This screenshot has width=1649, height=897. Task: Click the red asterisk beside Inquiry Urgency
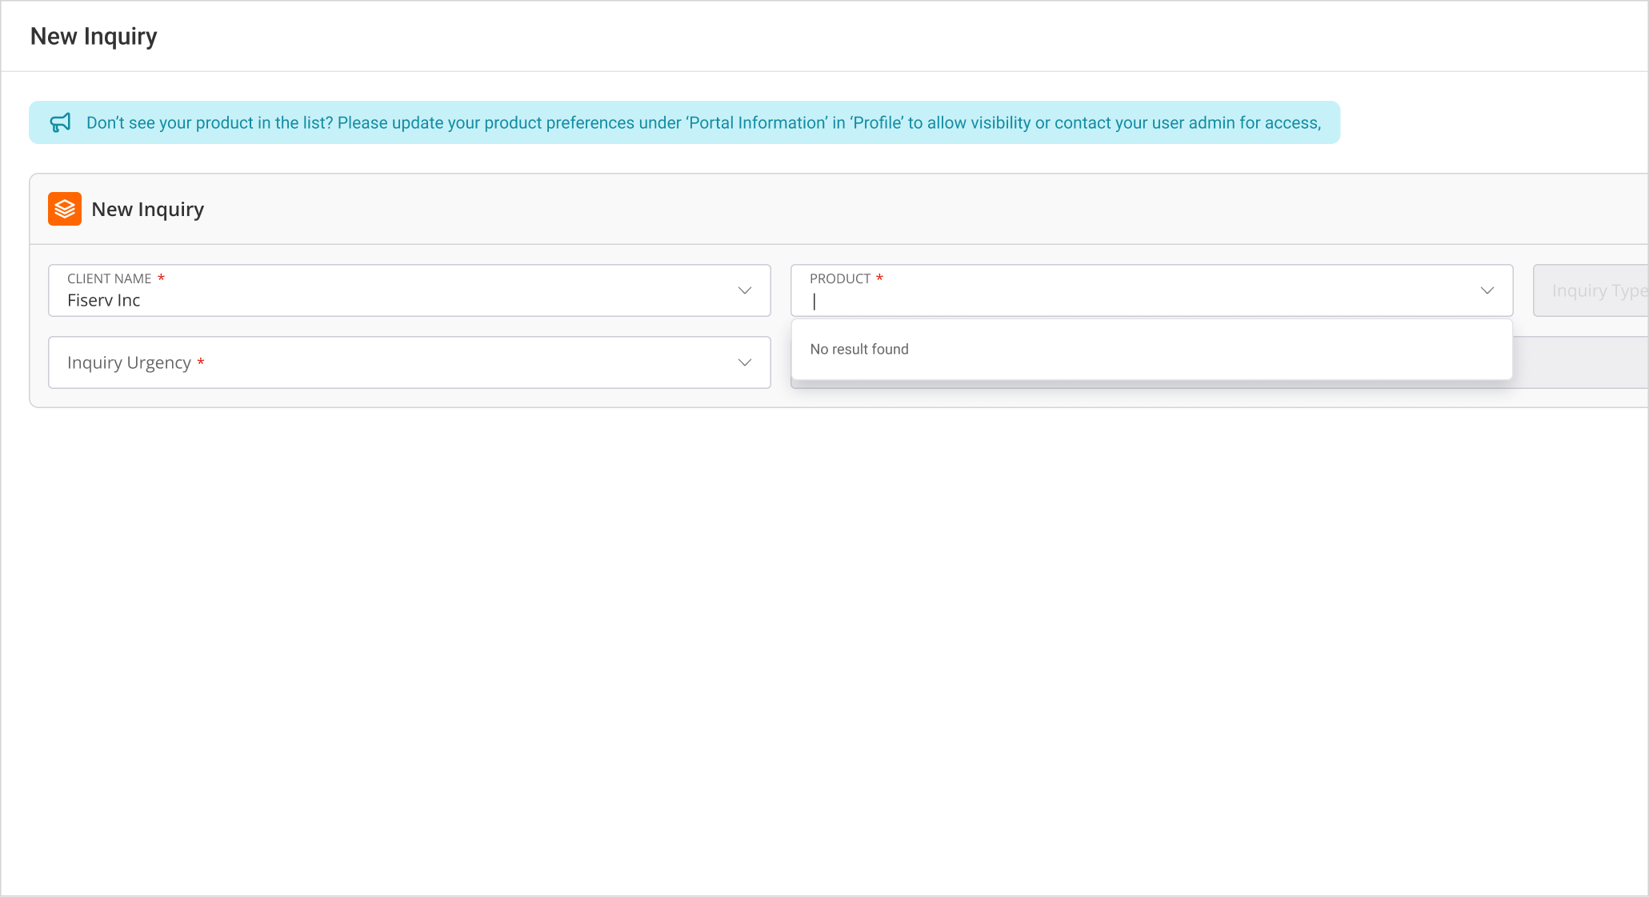(201, 362)
